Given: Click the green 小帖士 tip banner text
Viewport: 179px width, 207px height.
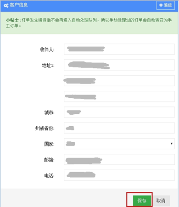Looking at the screenshot, I should tap(89, 23).
